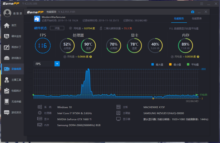This screenshot has height=143, width=220.
Task: Click NVIDIA GeForce GTX 1660 Ti text
Action: (x=74, y=119)
